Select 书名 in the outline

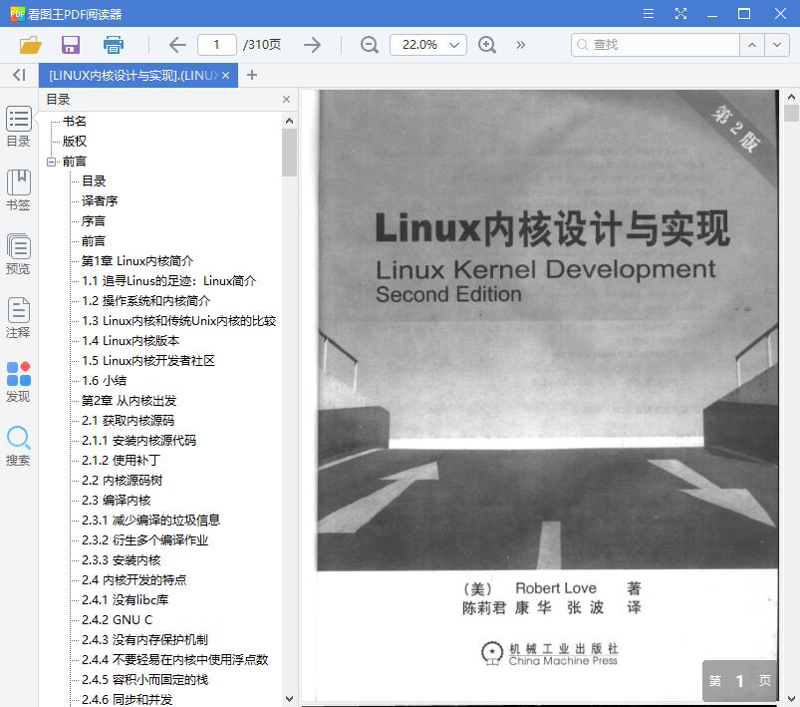click(x=75, y=122)
